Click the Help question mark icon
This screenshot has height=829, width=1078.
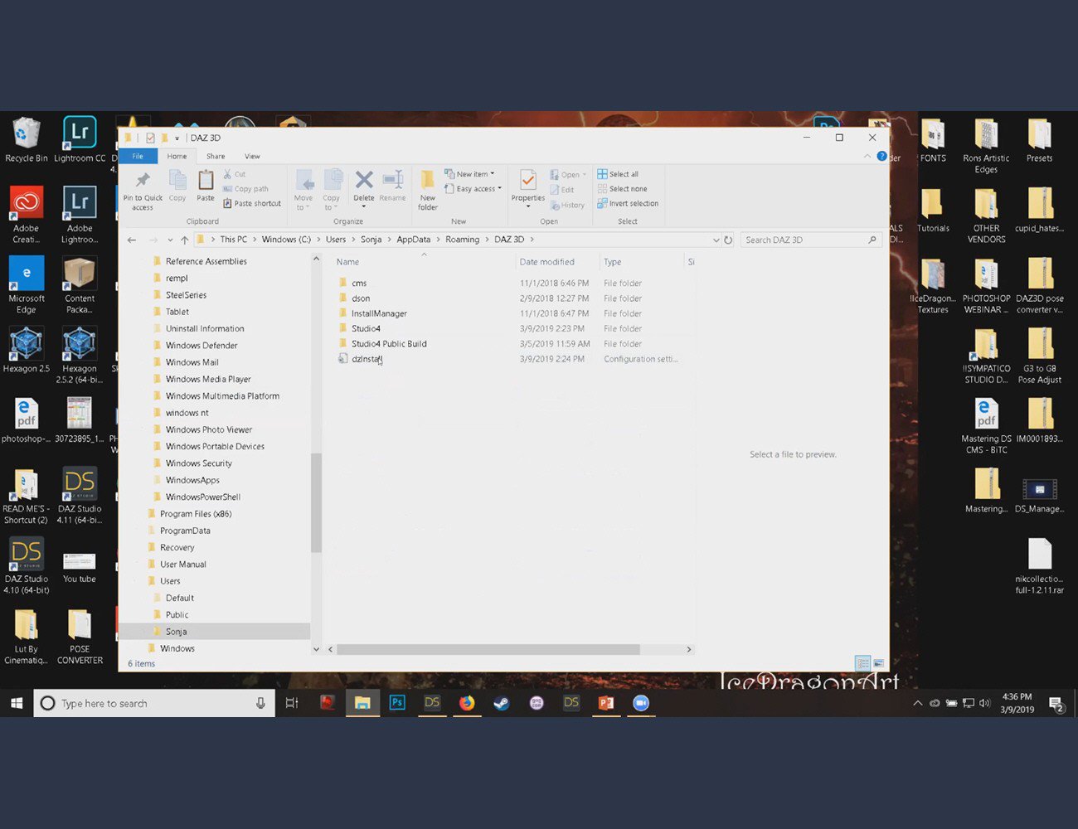pos(881,156)
